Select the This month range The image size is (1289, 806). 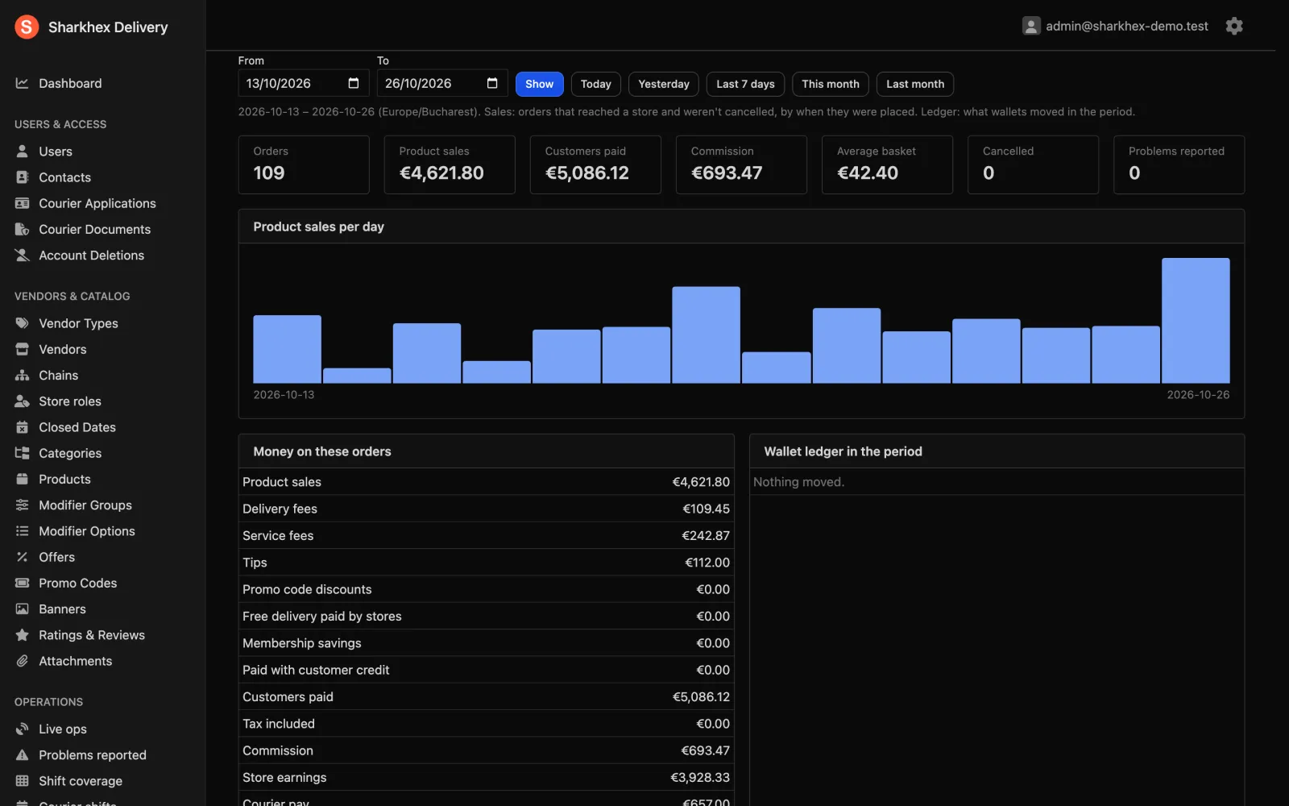click(x=831, y=84)
